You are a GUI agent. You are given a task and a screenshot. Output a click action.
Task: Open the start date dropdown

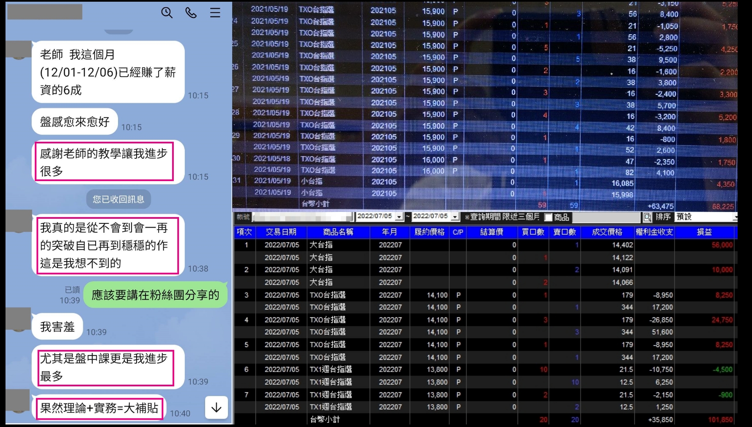[399, 217]
